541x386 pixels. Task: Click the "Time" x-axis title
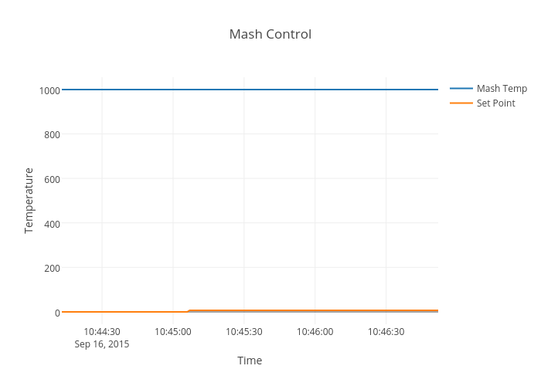250,361
